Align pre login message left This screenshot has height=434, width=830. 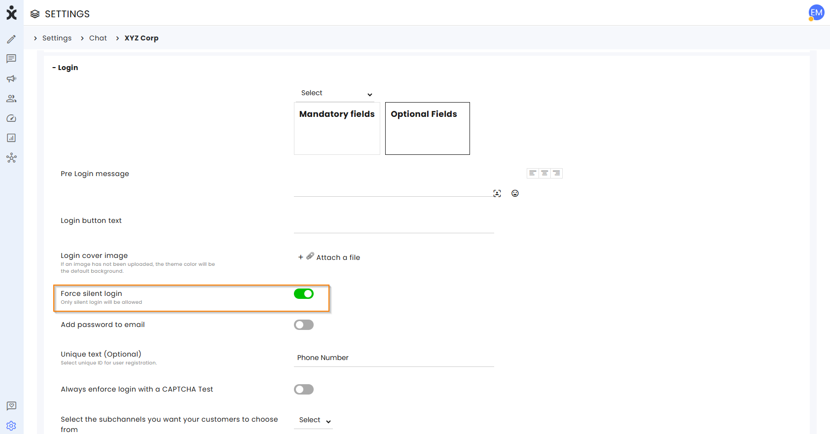(533, 173)
